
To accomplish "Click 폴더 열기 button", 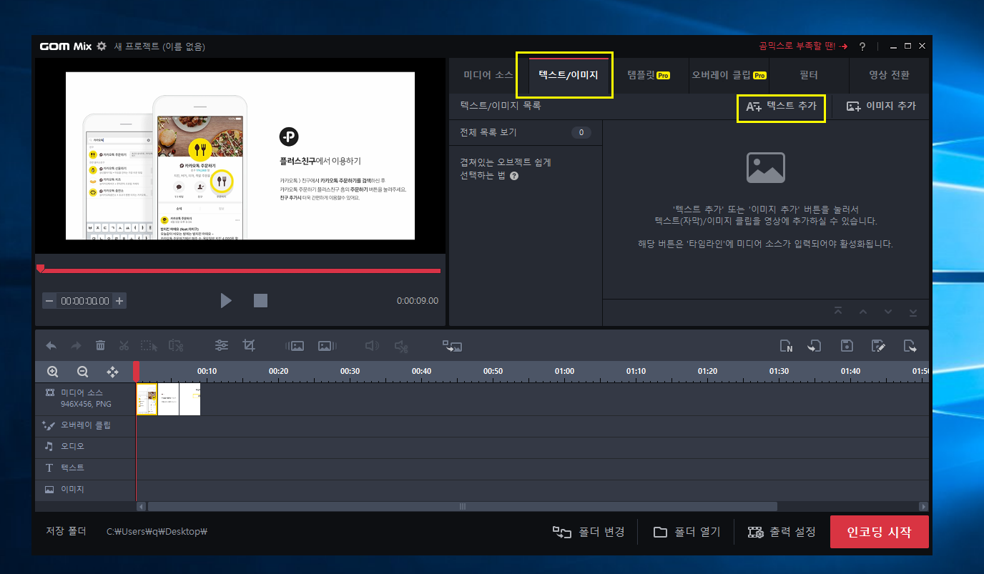I will pyautogui.click(x=687, y=532).
